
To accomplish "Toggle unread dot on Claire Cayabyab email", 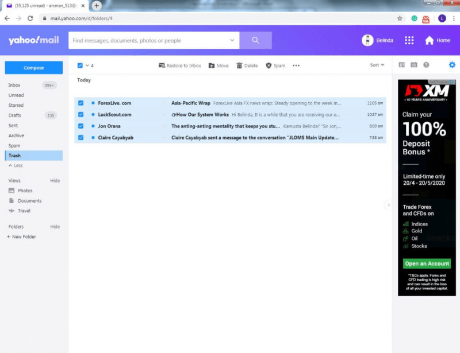I will (x=93, y=137).
